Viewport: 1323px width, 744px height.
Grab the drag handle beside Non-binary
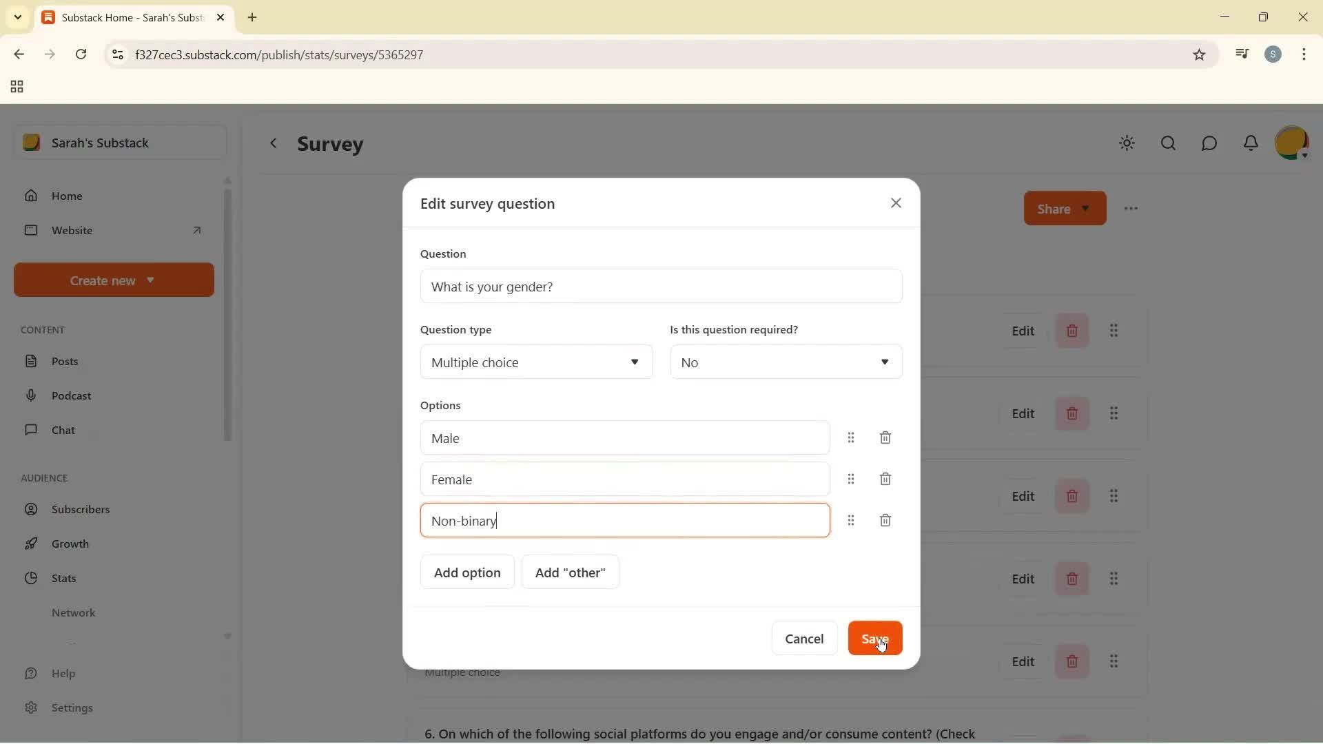click(x=852, y=520)
